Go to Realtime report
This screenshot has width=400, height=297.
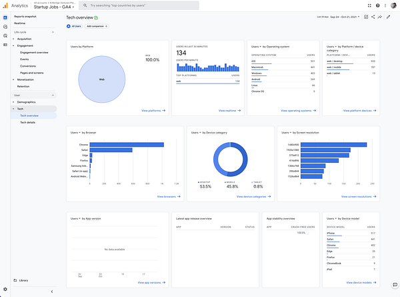pyautogui.click(x=20, y=23)
